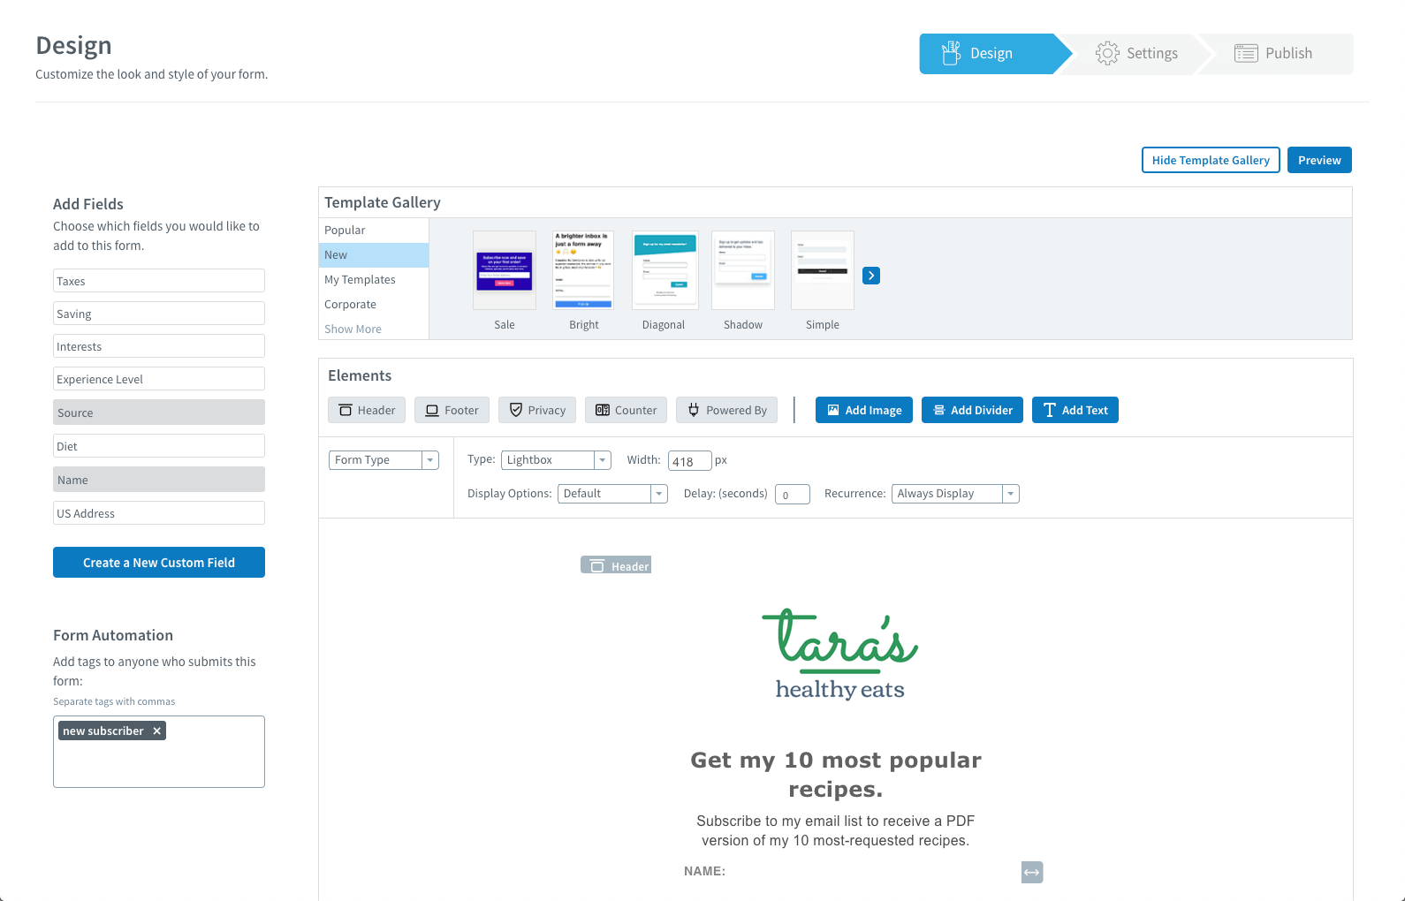Select the Popular template category
This screenshot has height=901, width=1405.
(374, 230)
